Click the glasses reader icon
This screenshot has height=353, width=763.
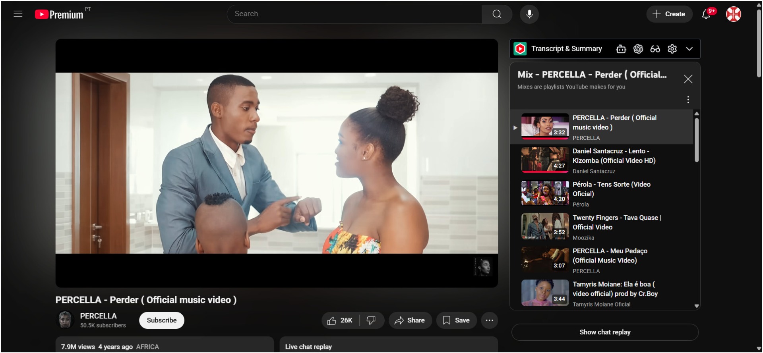655,49
